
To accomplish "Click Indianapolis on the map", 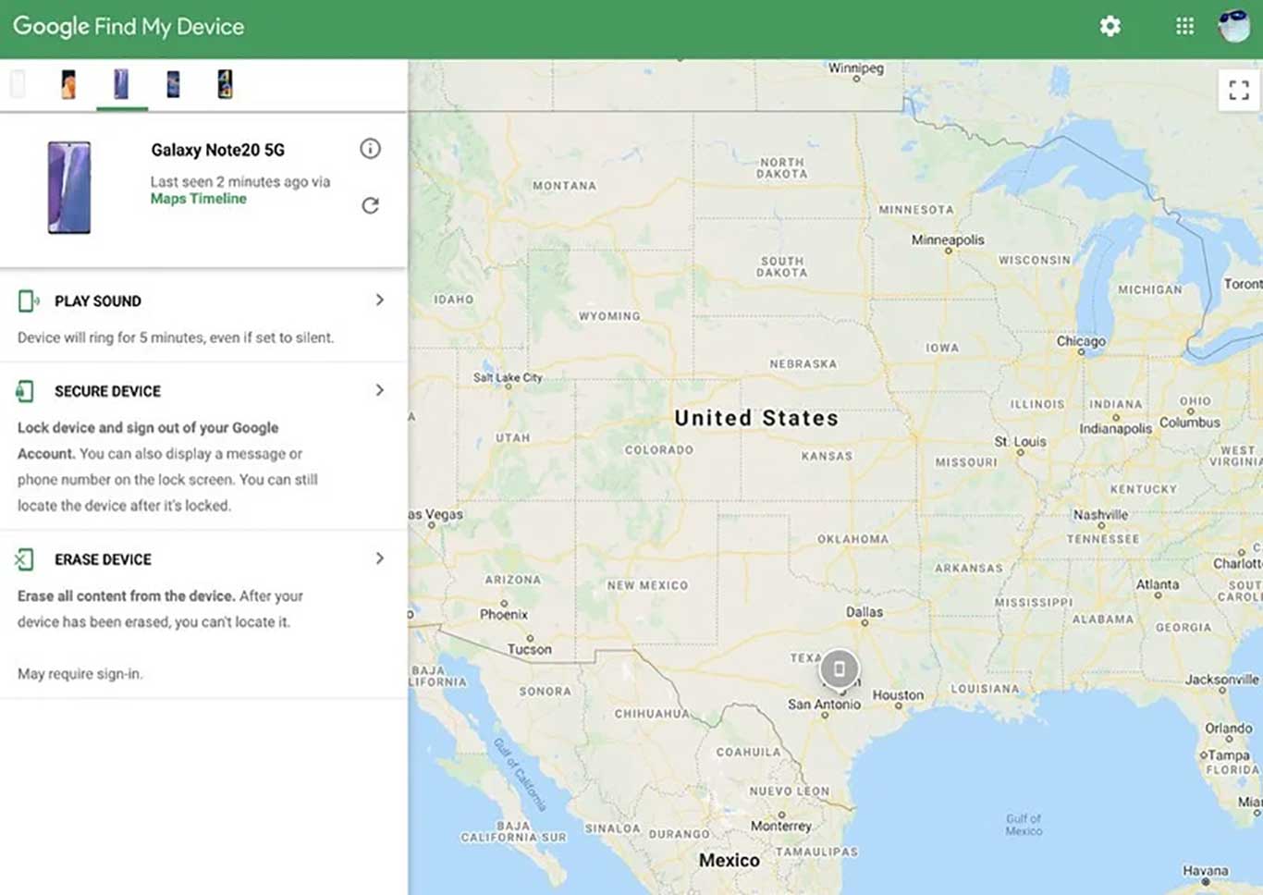I will point(1116,429).
